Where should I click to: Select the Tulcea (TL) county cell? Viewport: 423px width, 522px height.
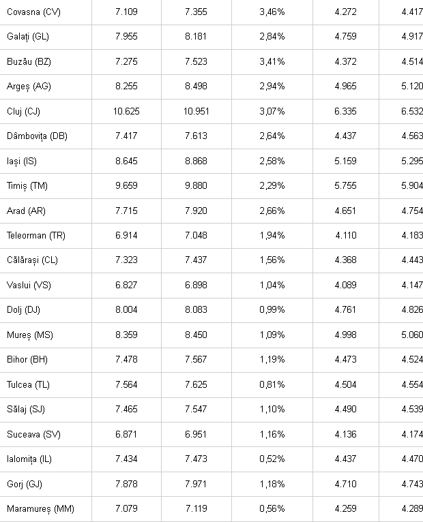coord(28,384)
